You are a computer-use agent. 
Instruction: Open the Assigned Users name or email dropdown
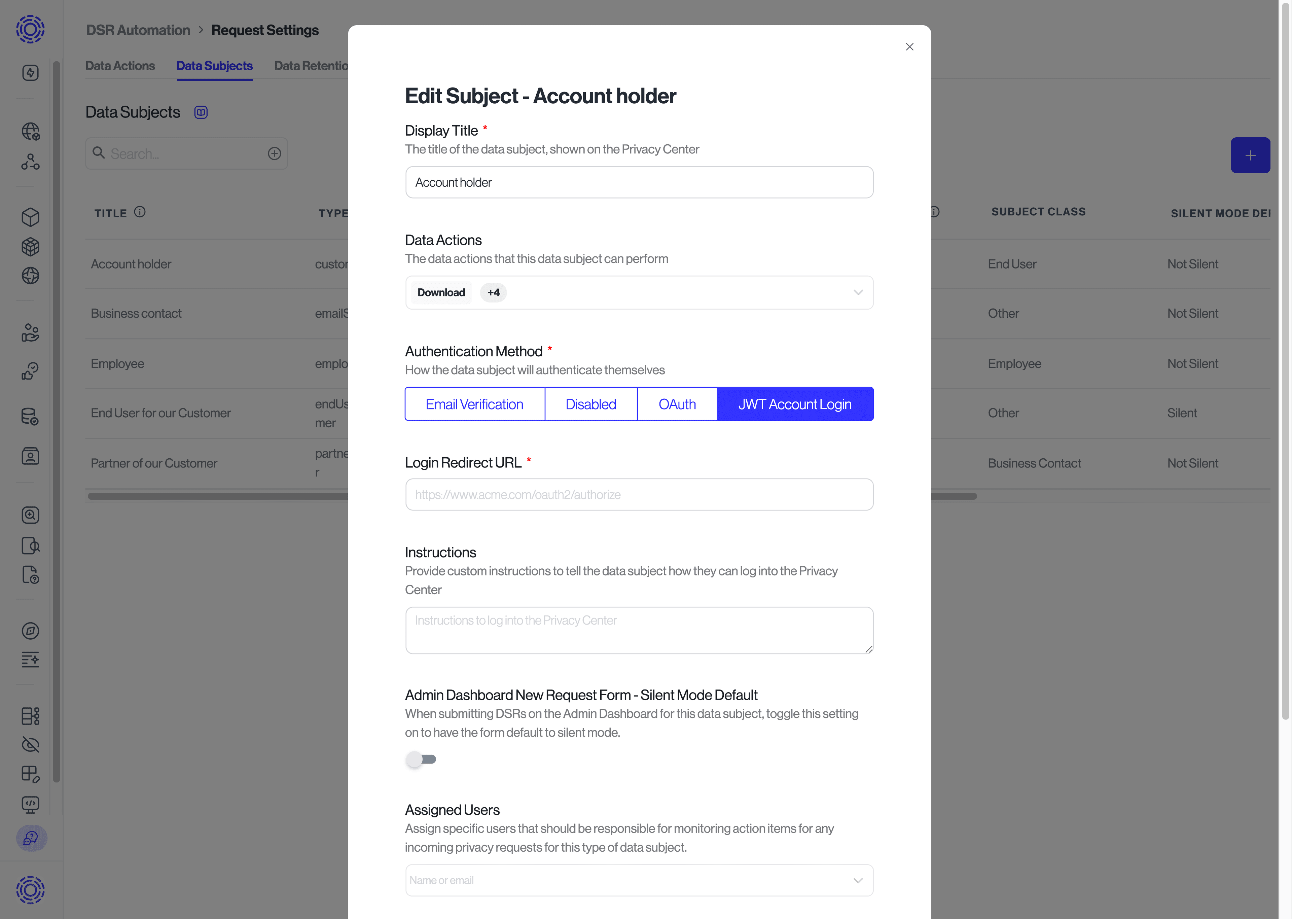[639, 880]
